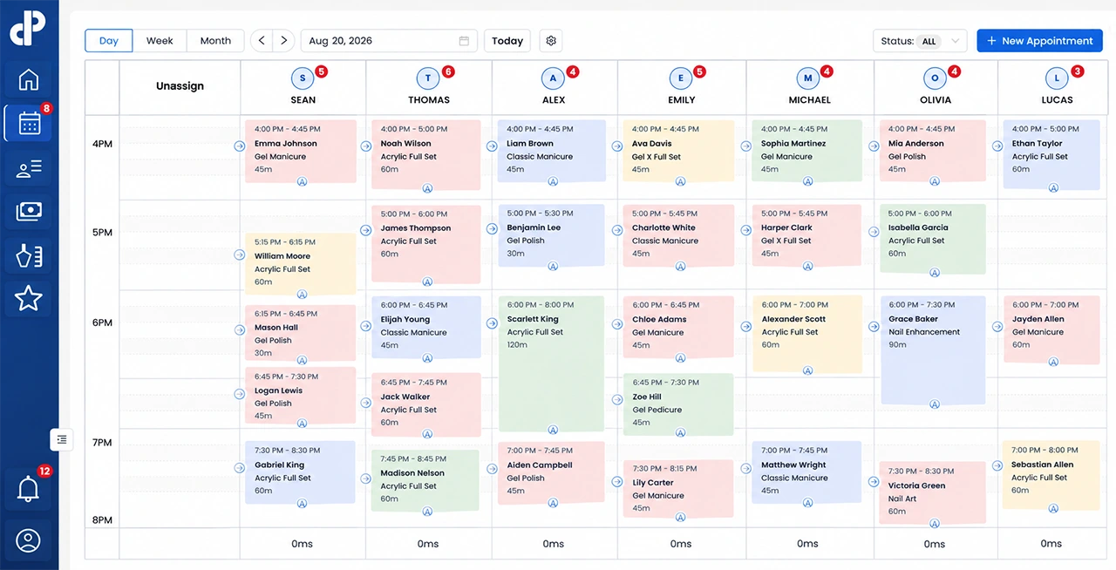The width and height of the screenshot is (1116, 570).
Task: Expand the Status ALL dropdown
Action: click(920, 41)
